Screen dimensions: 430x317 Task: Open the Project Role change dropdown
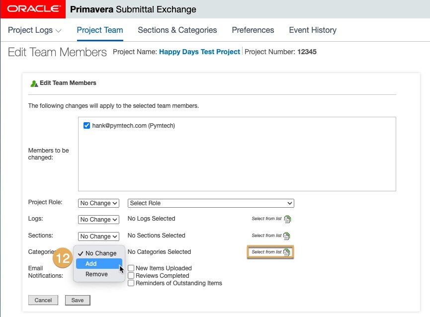tap(99, 203)
